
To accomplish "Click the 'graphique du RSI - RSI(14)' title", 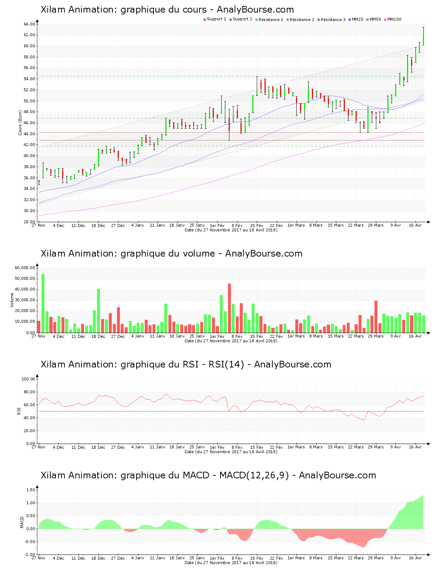I will tap(186, 365).
